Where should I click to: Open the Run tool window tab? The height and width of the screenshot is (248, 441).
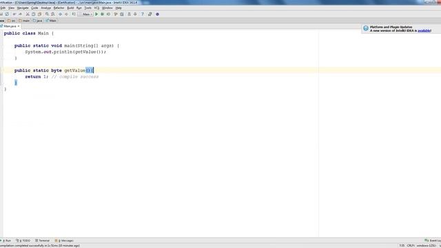click(6, 240)
